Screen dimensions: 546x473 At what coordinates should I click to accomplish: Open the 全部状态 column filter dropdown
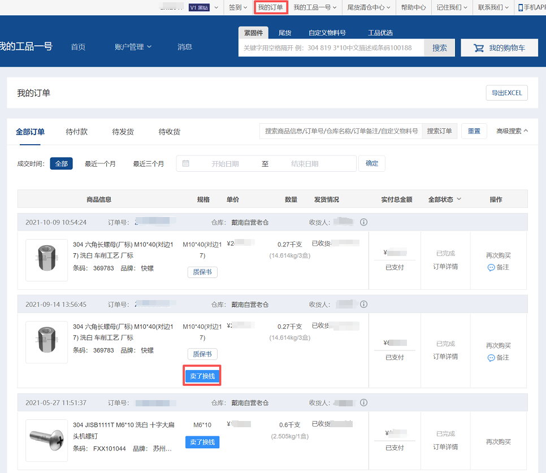pos(445,199)
